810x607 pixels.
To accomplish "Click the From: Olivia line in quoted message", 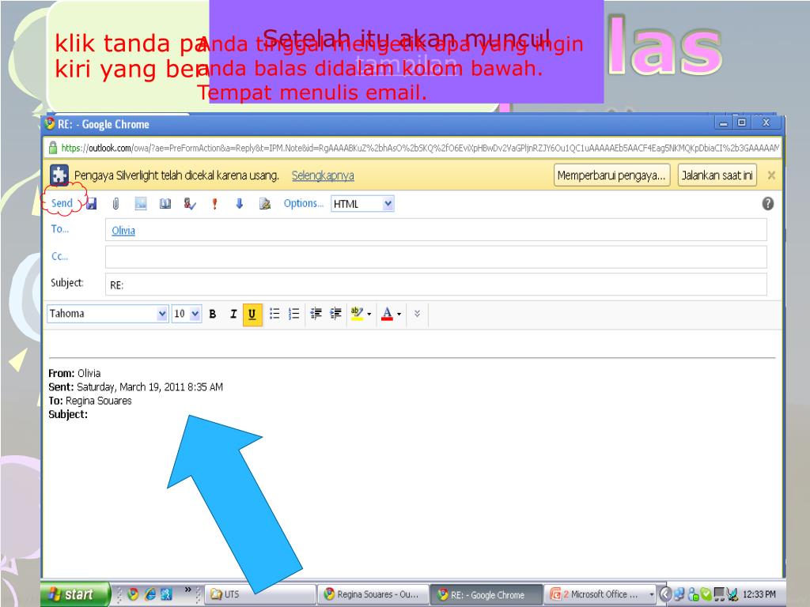I will tap(74, 373).
